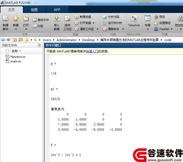The height and width of the screenshot is (162, 183).
Task: Click Users in the address path
Action: [47, 40]
